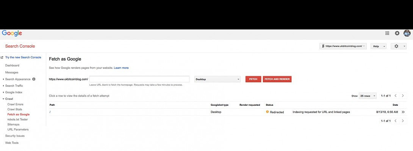
Task: Open the settings gear menu
Action: [399, 46]
